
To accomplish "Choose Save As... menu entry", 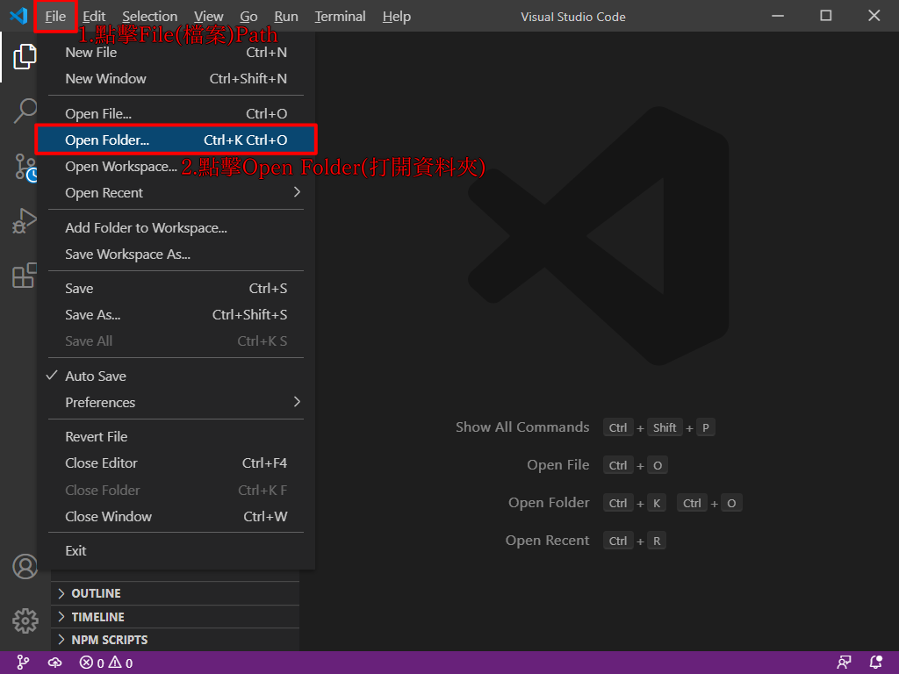I will pos(176,315).
